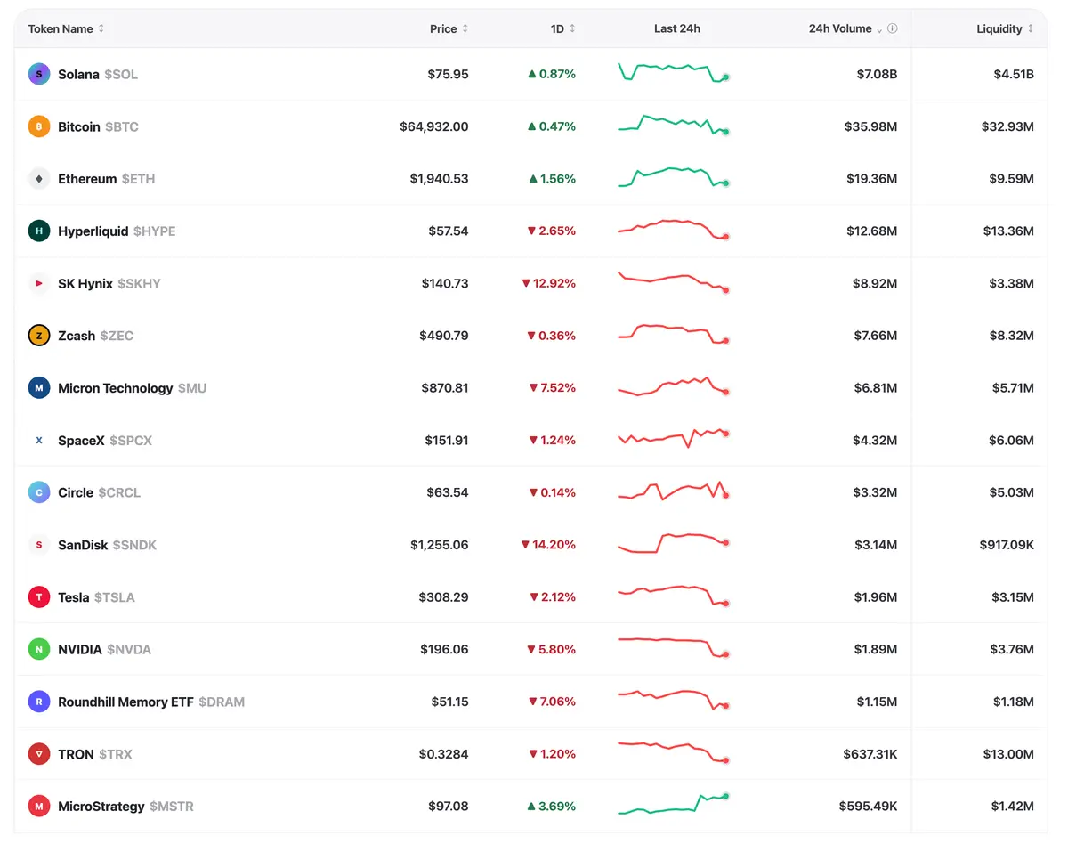Click the Tesla red logo icon
This screenshot has height=852, width=1068.
39,597
